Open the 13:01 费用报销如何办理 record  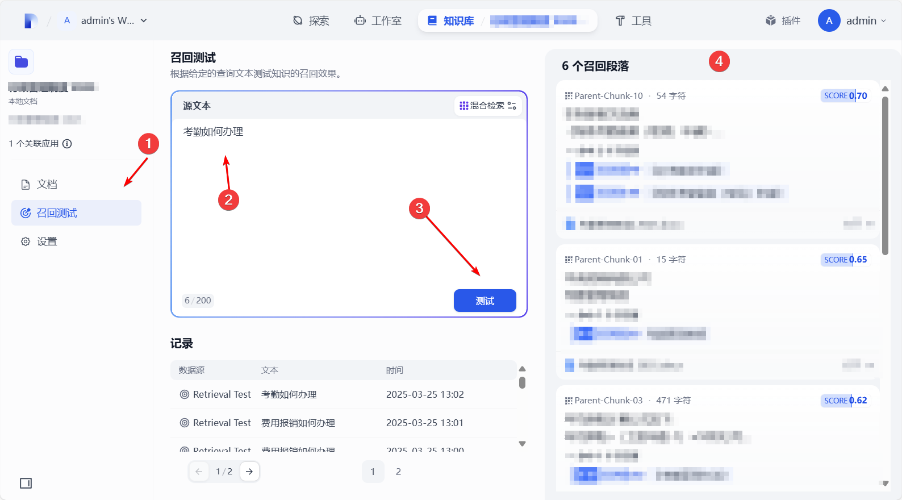(343, 423)
